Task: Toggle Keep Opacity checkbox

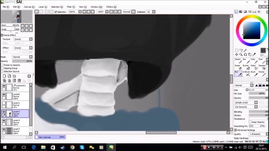Action: (250, 122)
